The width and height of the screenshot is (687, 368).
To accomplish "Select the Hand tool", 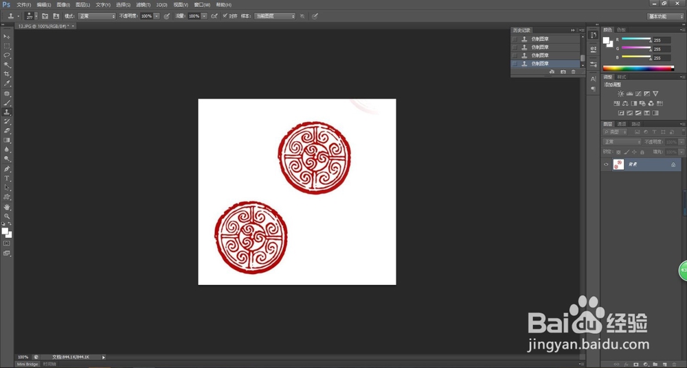I will [x=7, y=207].
